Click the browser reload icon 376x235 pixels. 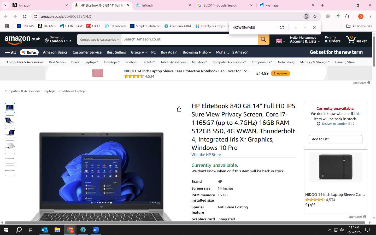click(25, 16)
